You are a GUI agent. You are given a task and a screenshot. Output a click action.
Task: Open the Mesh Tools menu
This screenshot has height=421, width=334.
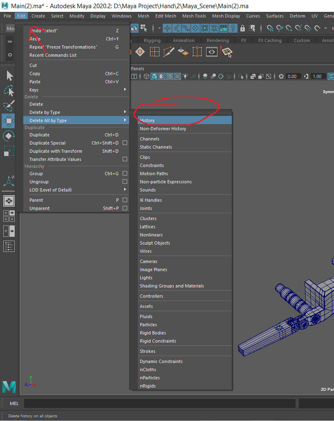[x=194, y=16]
